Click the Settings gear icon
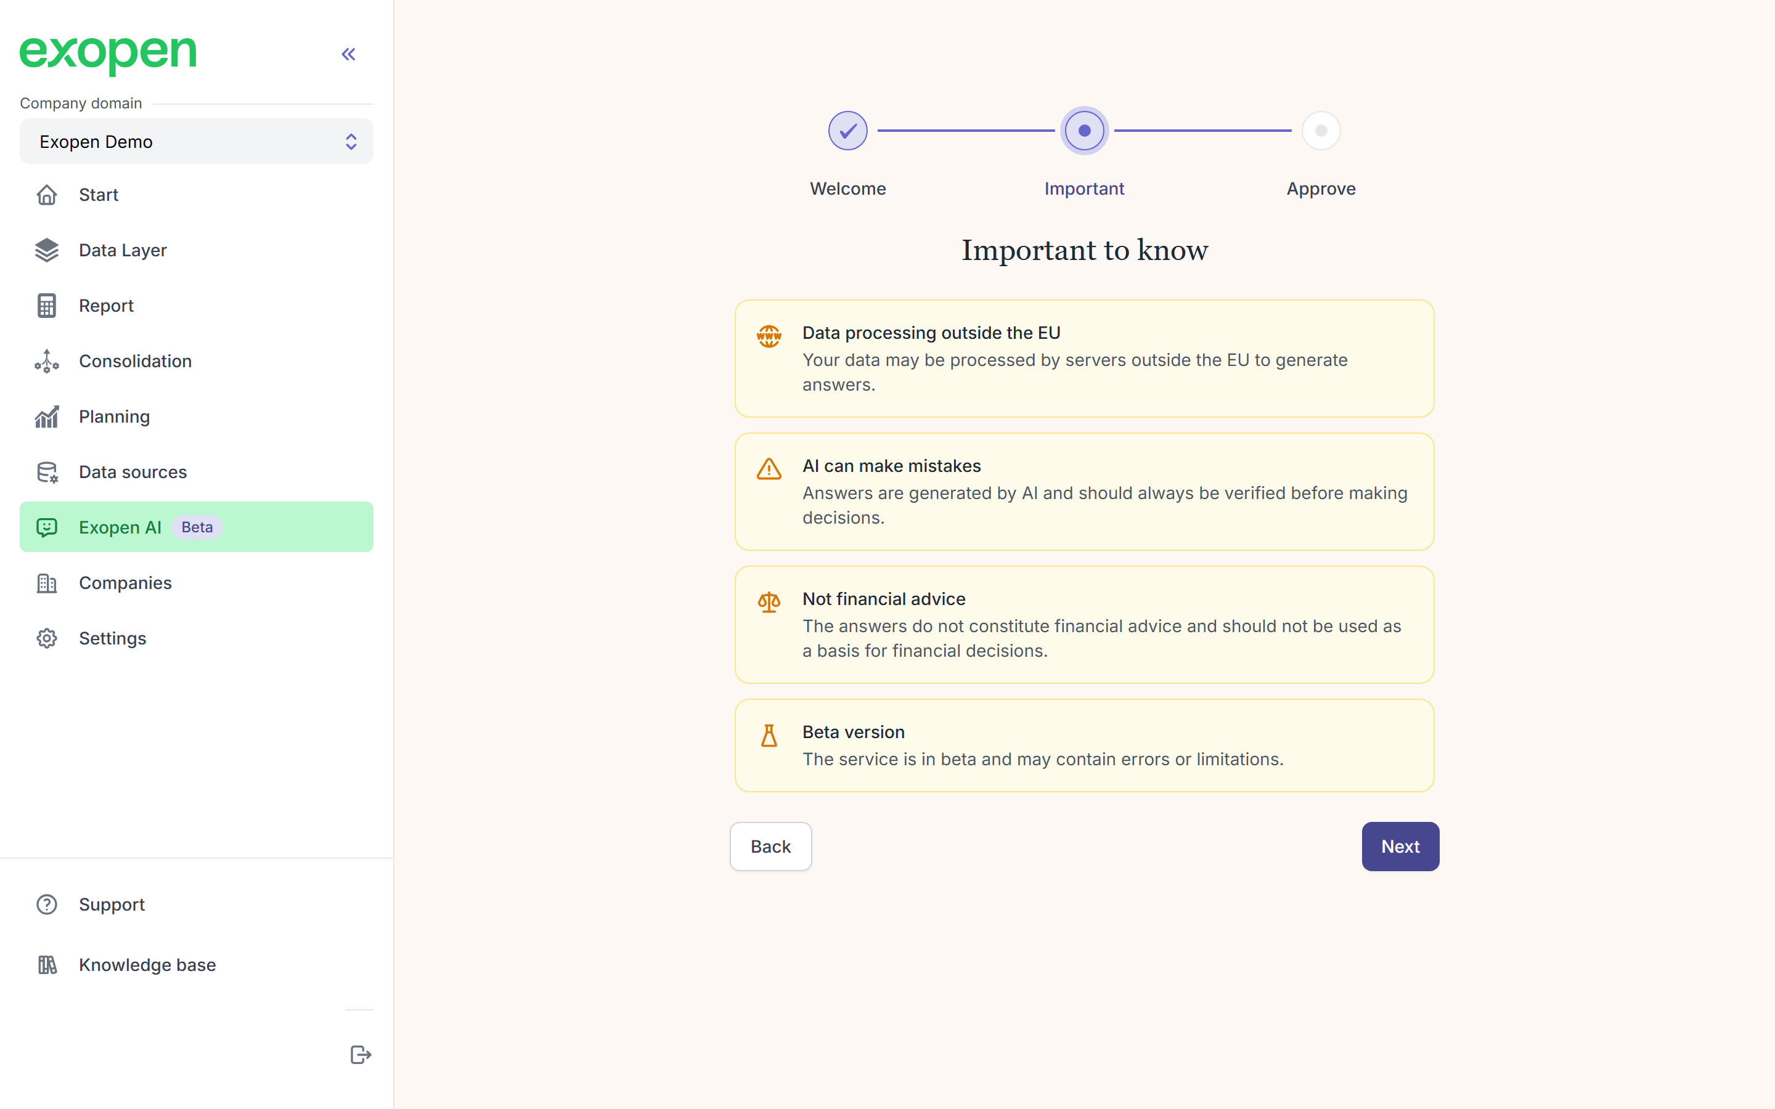 point(47,638)
